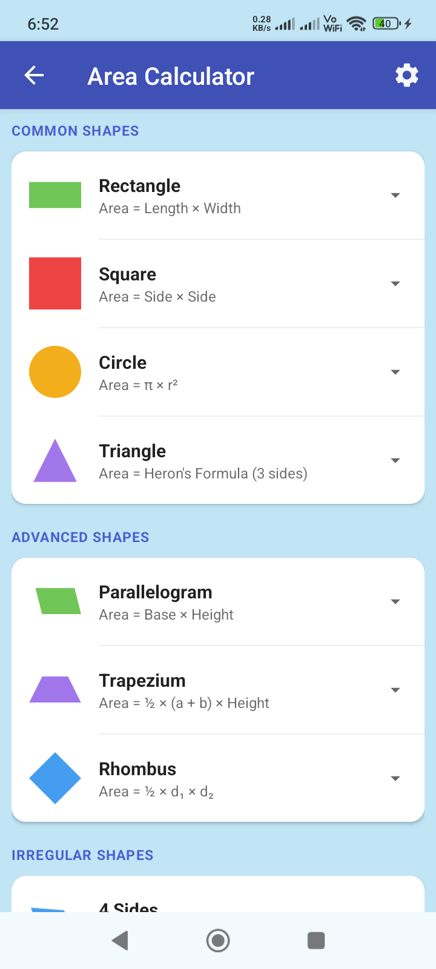This screenshot has height=969, width=436.
Task: Expand the Rectangle dropdown arrow
Action: pos(395,195)
